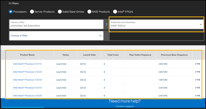Sort descending by Max Turbo Frequency

[140, 58]
